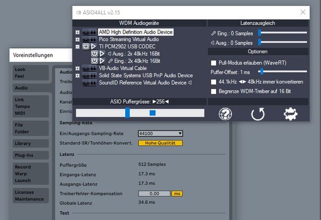Select Solid State Systems USB PnP Audio Device
Screen dimensions: 321x220
pos(146,75)
